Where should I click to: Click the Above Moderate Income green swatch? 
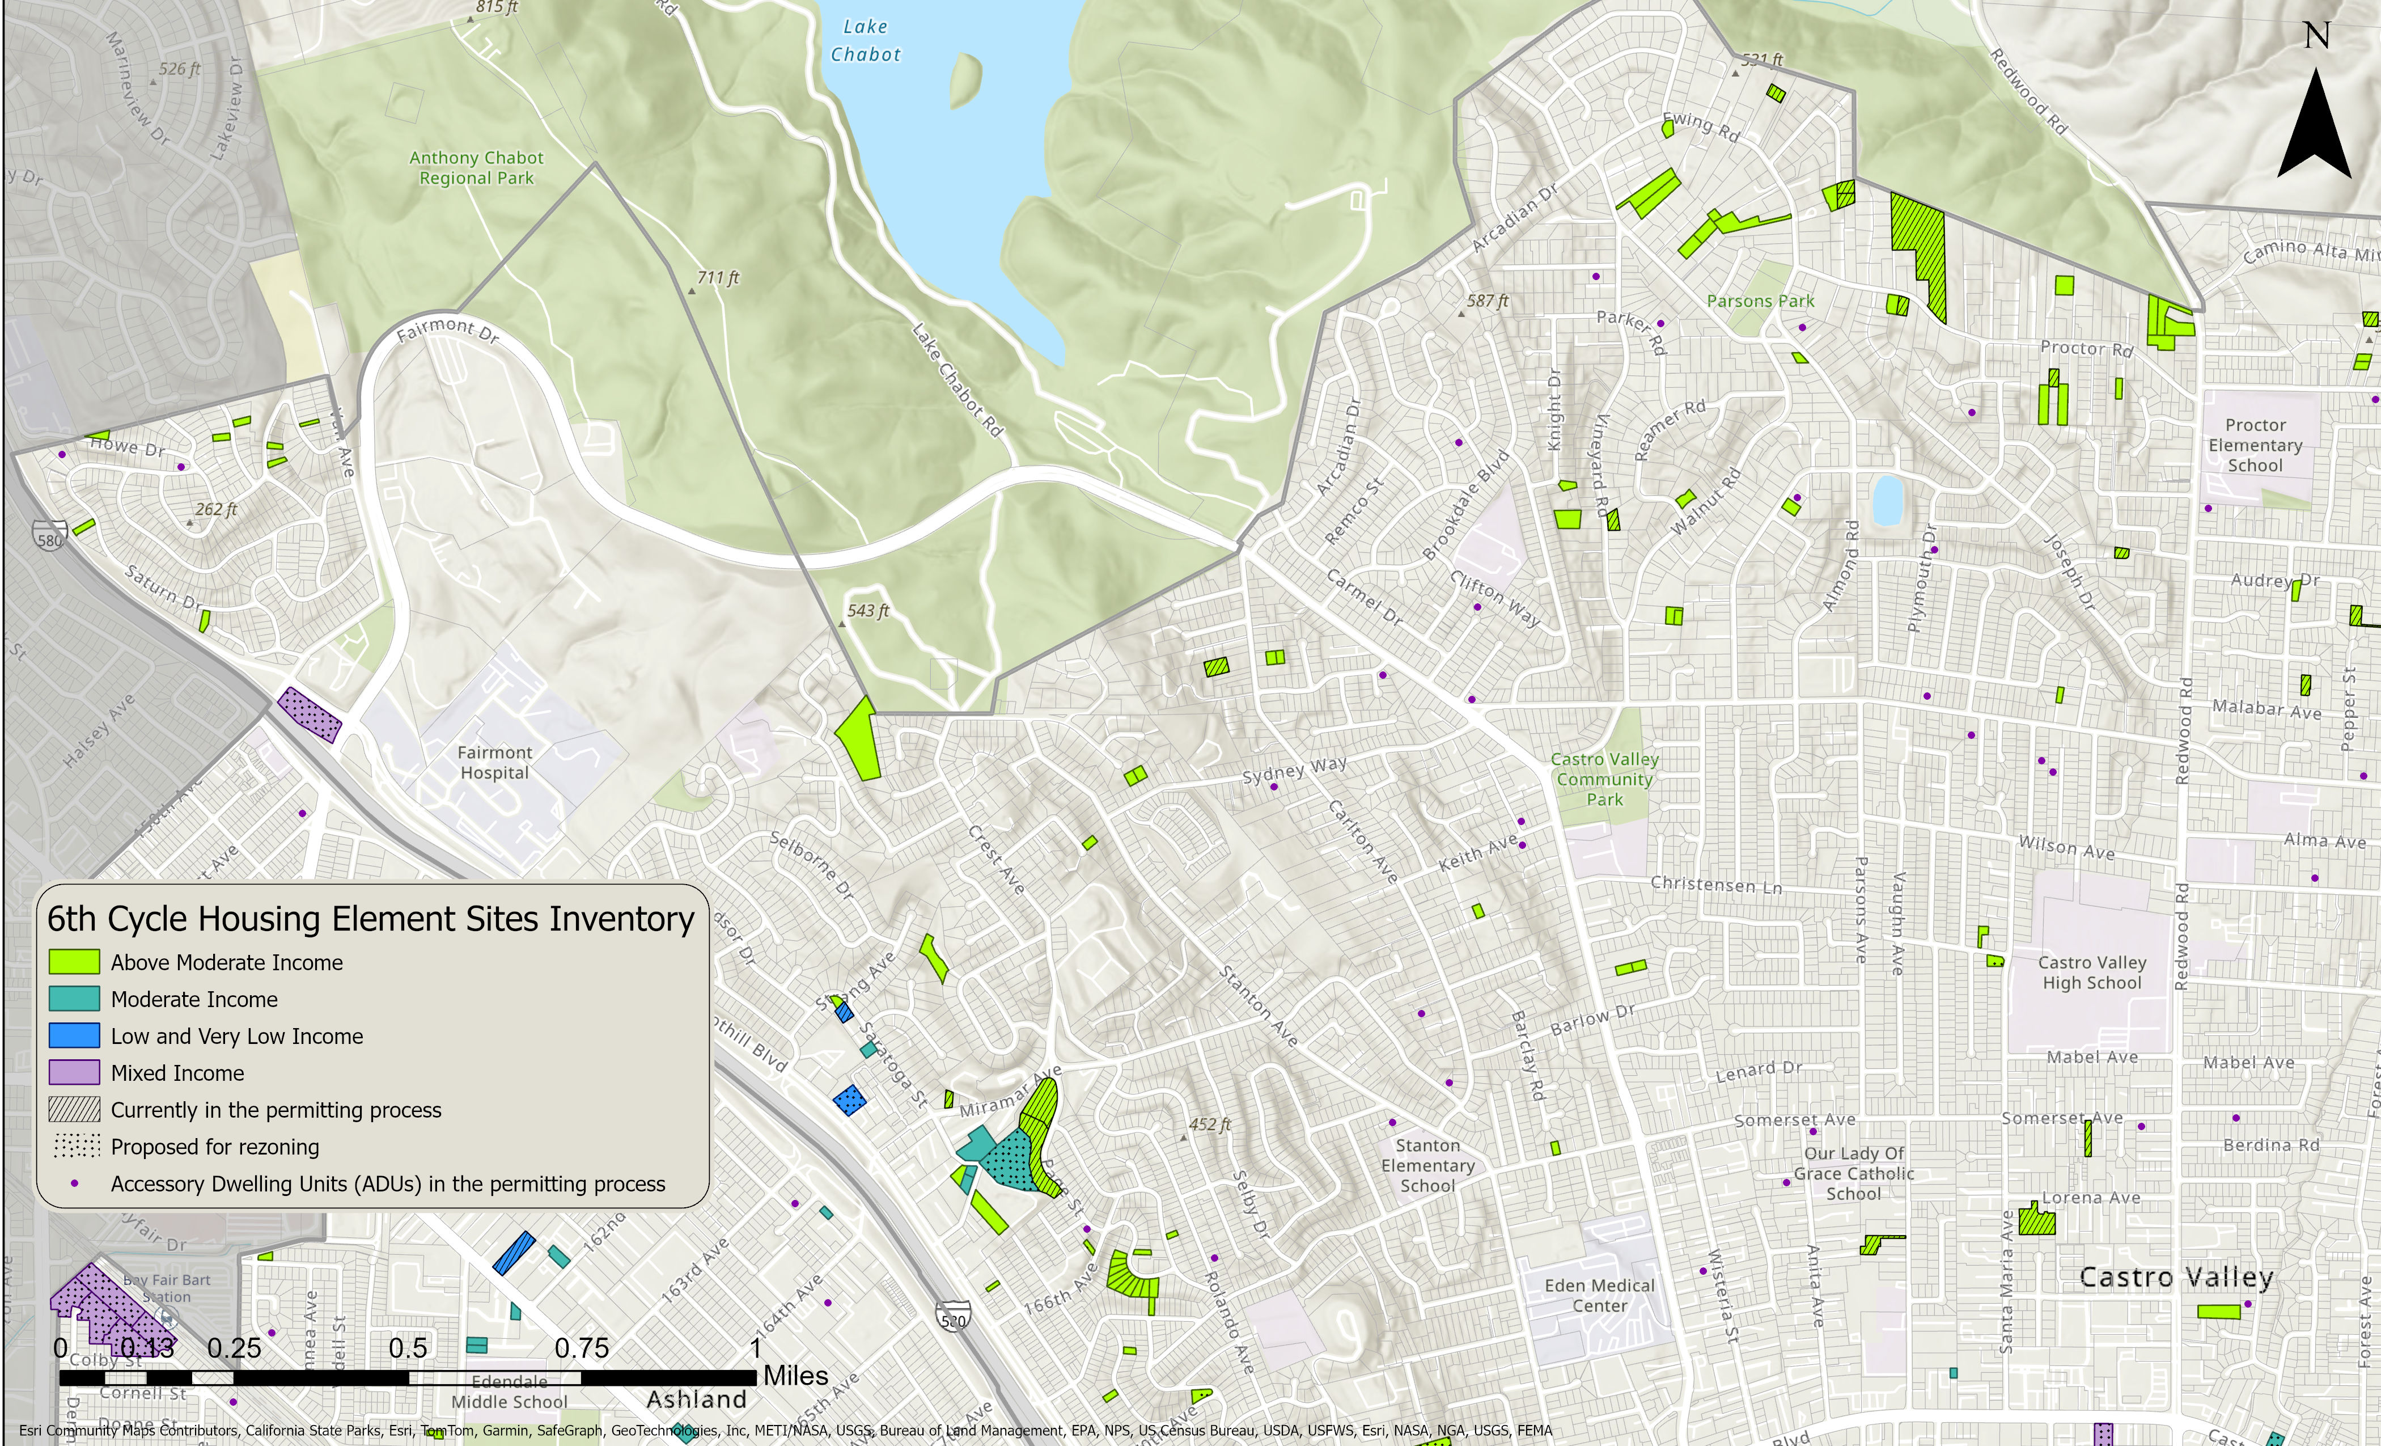[74, 962]
